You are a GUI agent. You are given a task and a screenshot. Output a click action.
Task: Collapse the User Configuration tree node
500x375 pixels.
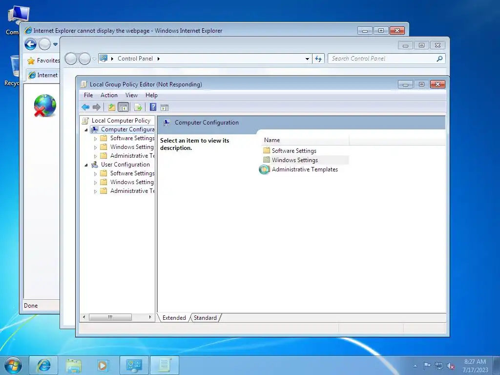86,165
